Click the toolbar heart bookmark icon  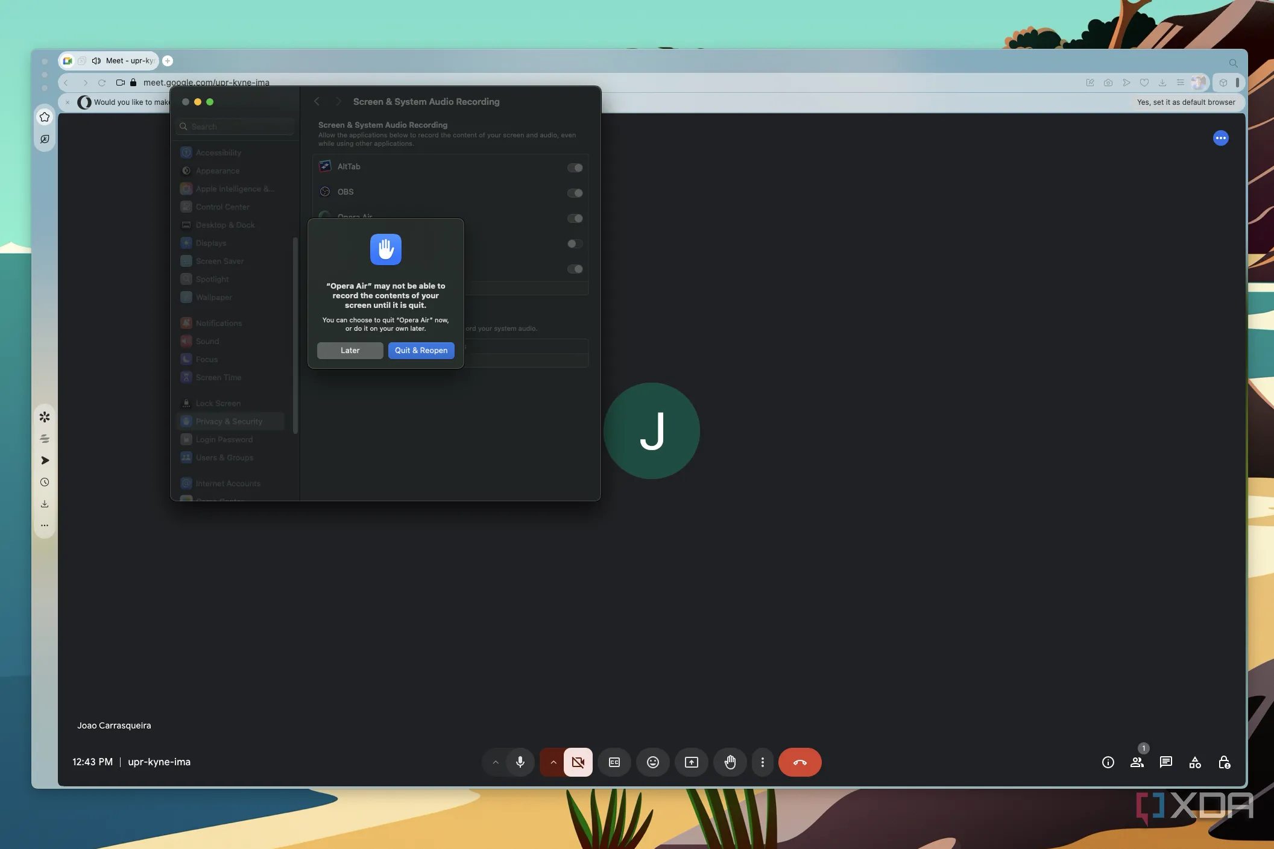pos(1144,83)
